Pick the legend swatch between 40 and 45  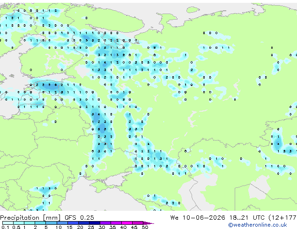point(127,223)
